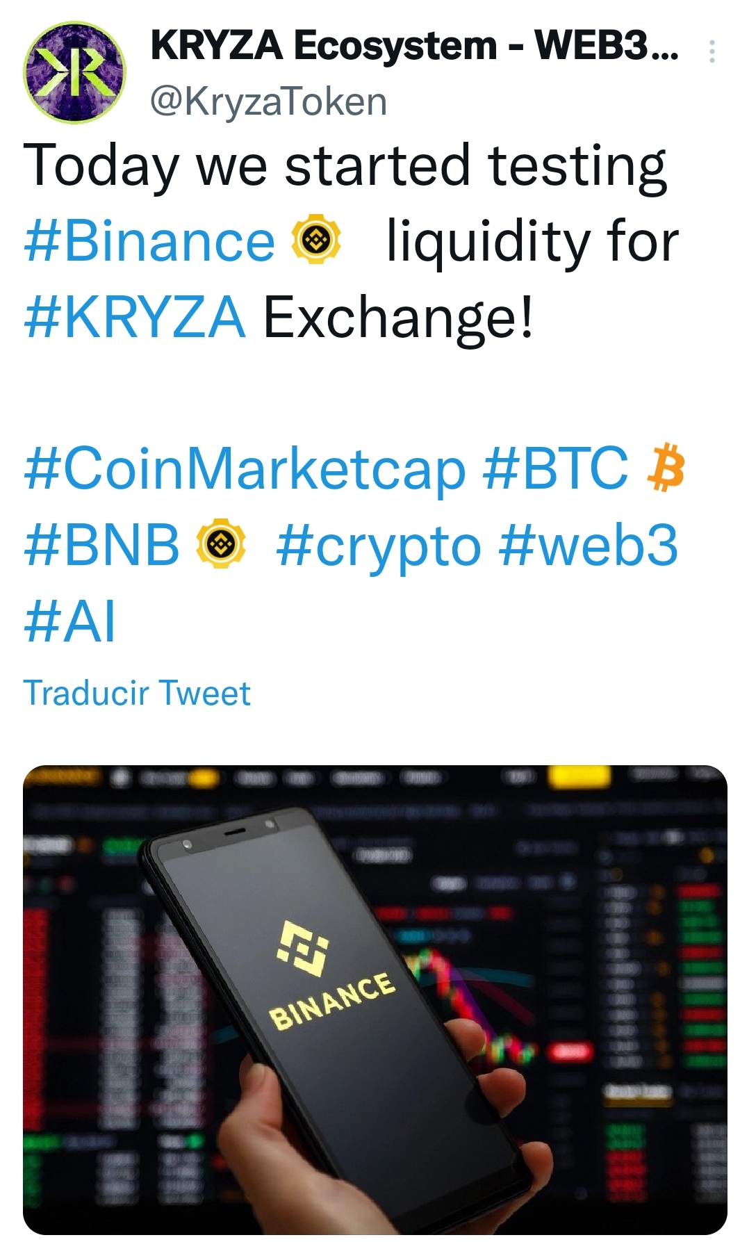Tap the #BNB hashtag
Screen dimensions: 740x1242
pyautogui.click(x=101, y=545)
